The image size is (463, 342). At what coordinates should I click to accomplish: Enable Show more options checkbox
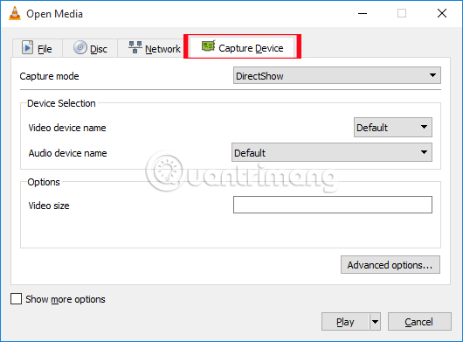click(x=16, y=299)
